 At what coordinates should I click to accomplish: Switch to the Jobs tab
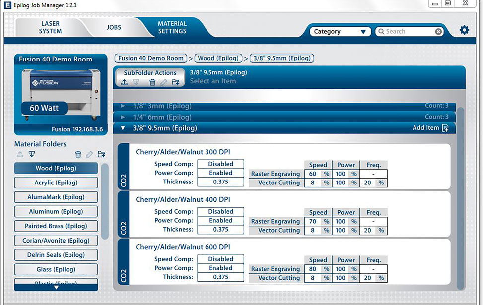114,27
